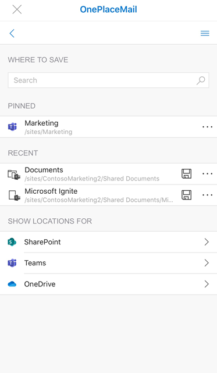Open more options for Documents
Screen dimensions: 217x373
click(207, 173)
